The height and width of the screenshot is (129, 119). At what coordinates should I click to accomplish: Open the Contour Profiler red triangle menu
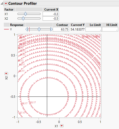(6, 4)
